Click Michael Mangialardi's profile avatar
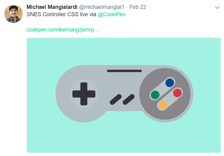The height and width of the screenshot is (156, 224). pos(13,14)
